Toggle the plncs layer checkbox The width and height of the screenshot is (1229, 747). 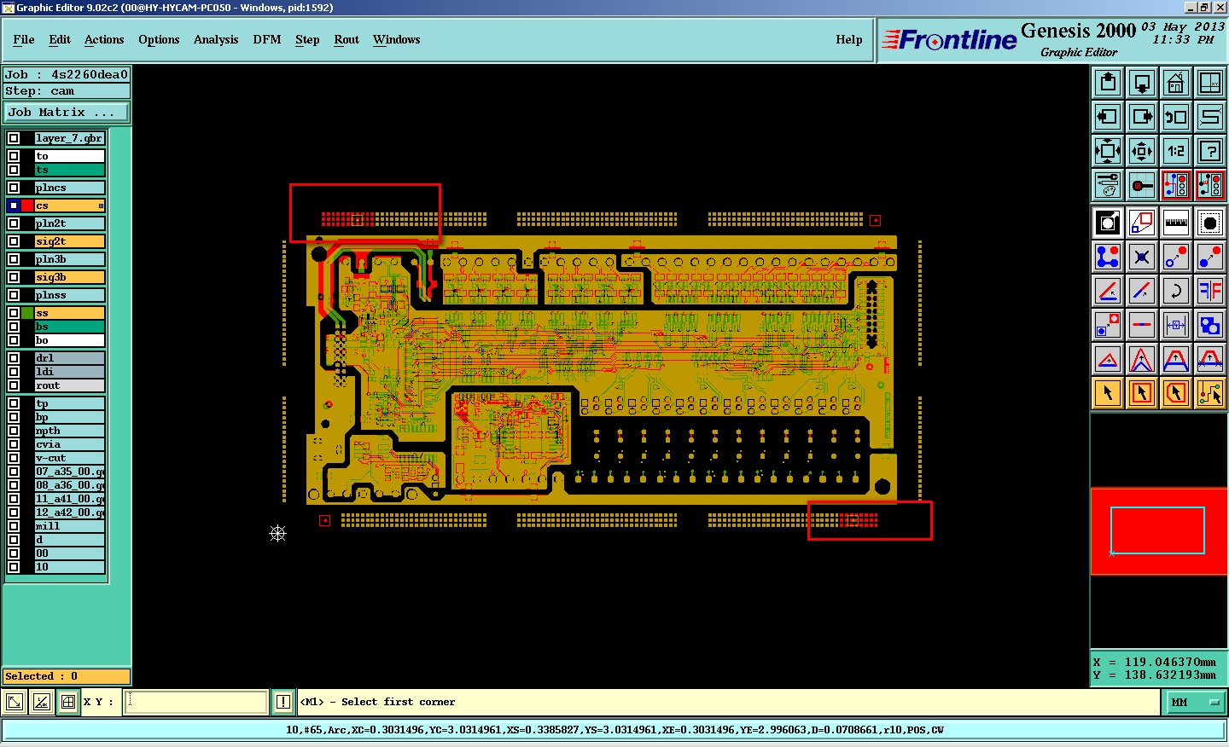14,188
